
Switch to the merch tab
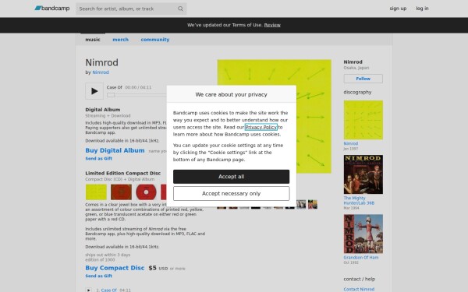tap(120, 40)
